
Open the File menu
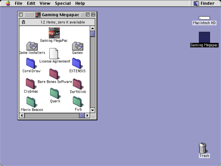[19, 3]
